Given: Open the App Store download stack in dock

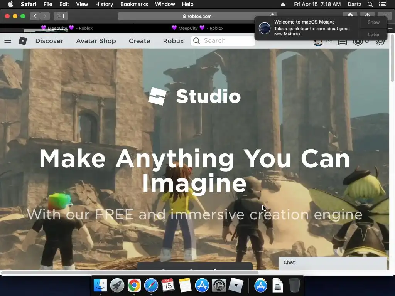Looking at the screenshot, I should pos(261,286).
